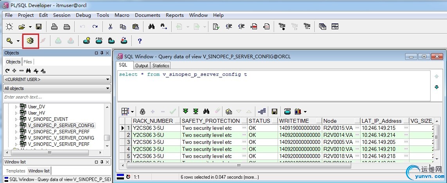Open the chart icon dropdown arrow
This screenshot has height=183, width=447.
click(305, 111)
